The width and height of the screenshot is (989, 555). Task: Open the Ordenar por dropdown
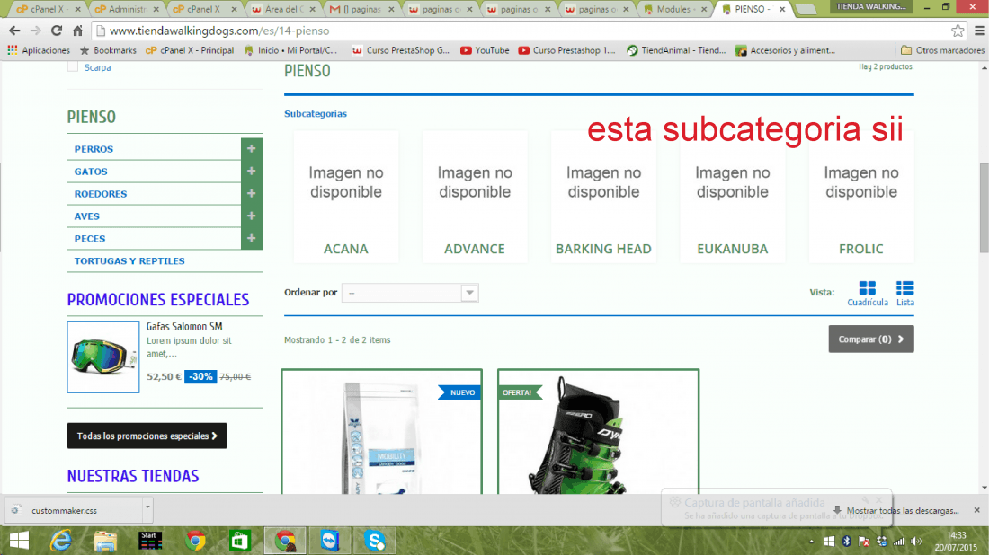[410, 292]
